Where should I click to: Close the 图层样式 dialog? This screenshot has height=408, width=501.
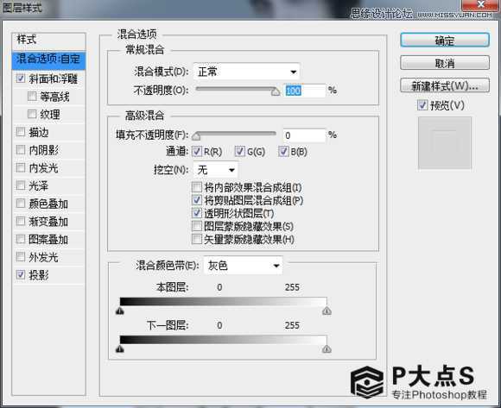480,4
